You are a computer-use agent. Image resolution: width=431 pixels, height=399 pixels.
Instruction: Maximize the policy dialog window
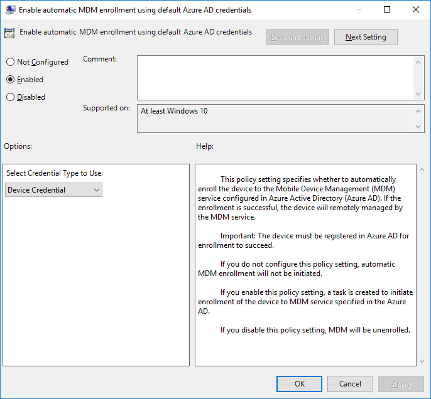tap(387, 9)
